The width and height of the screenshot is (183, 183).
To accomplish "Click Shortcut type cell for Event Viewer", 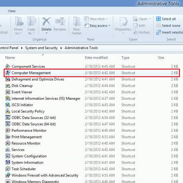I will [128, 92].
